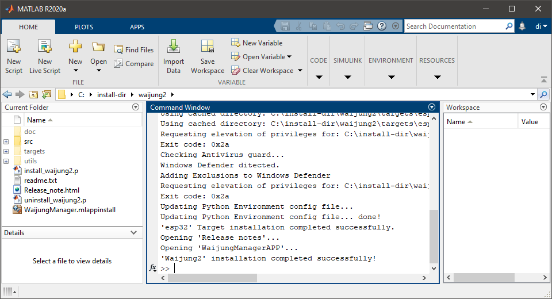
Task: Click the Save icon in quick access toolbar
Action: coord(285,26)
